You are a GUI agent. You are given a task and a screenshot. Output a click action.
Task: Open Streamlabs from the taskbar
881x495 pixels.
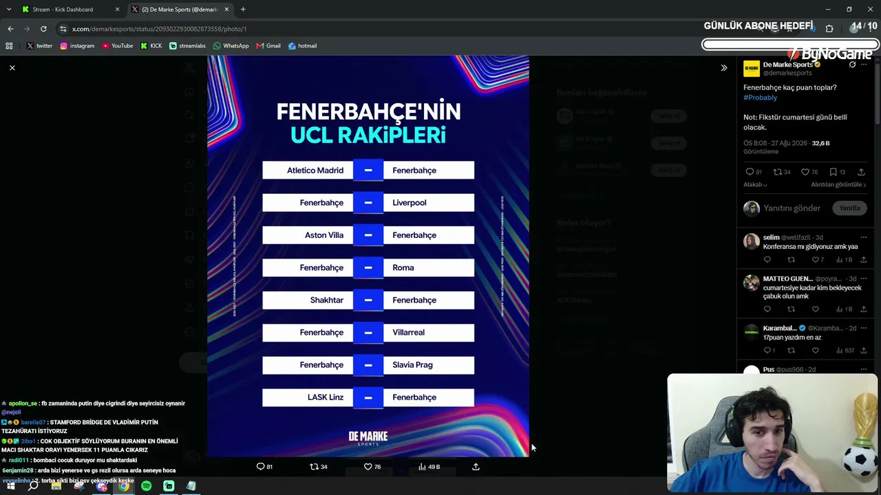coord(169,486)
